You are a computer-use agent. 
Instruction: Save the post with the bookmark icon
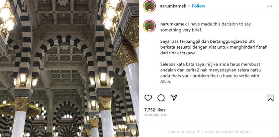pos(270,98)
